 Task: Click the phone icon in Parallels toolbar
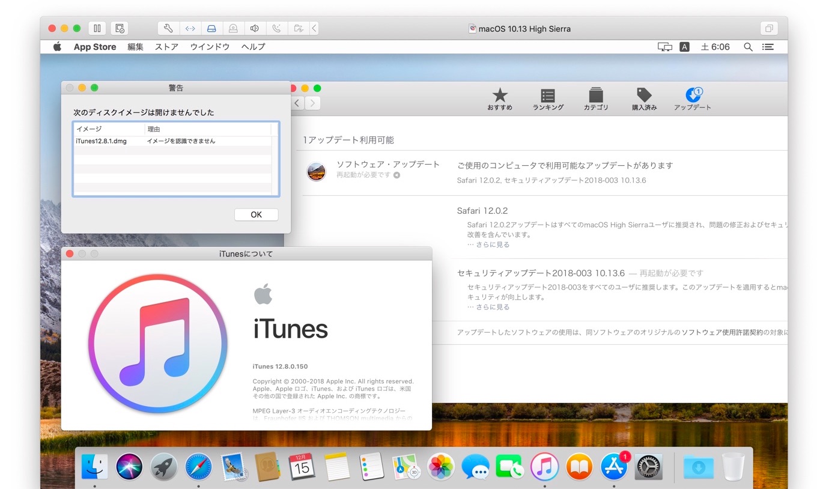(276, 28)
